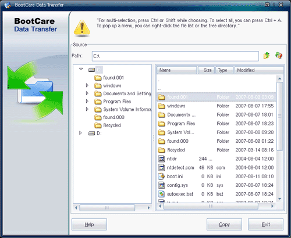This screenshot has height=238, width=291.
Task: Expand Program Files in tree
Action: [x=87, y=101]
